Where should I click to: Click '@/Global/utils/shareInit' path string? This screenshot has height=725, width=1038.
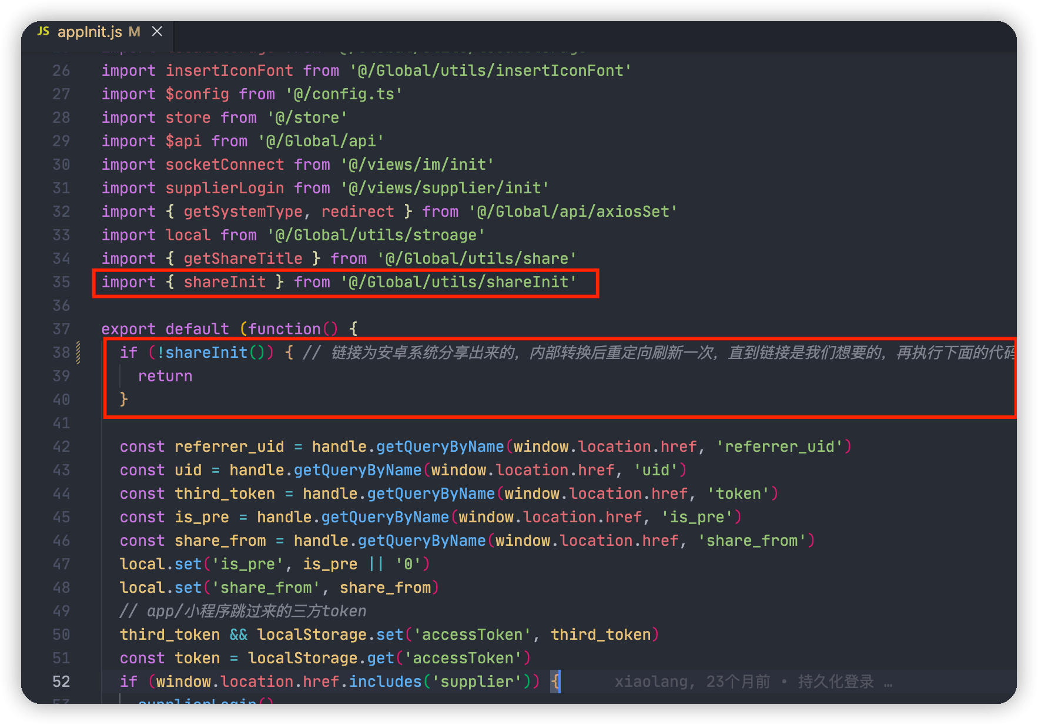coord(458,282)
